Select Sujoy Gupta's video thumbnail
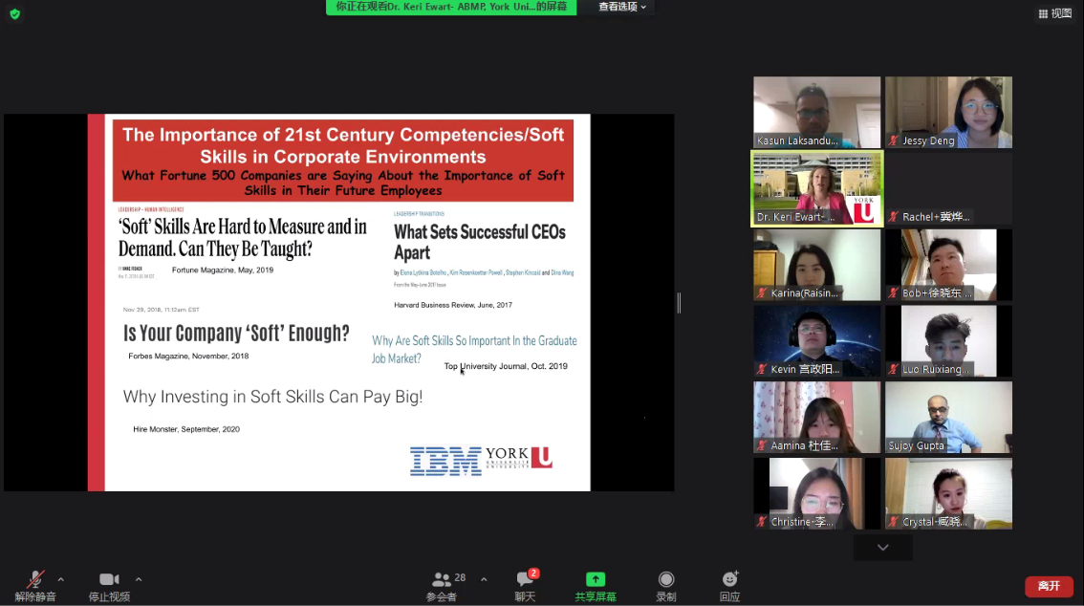1084x606 pixels. 948,418
